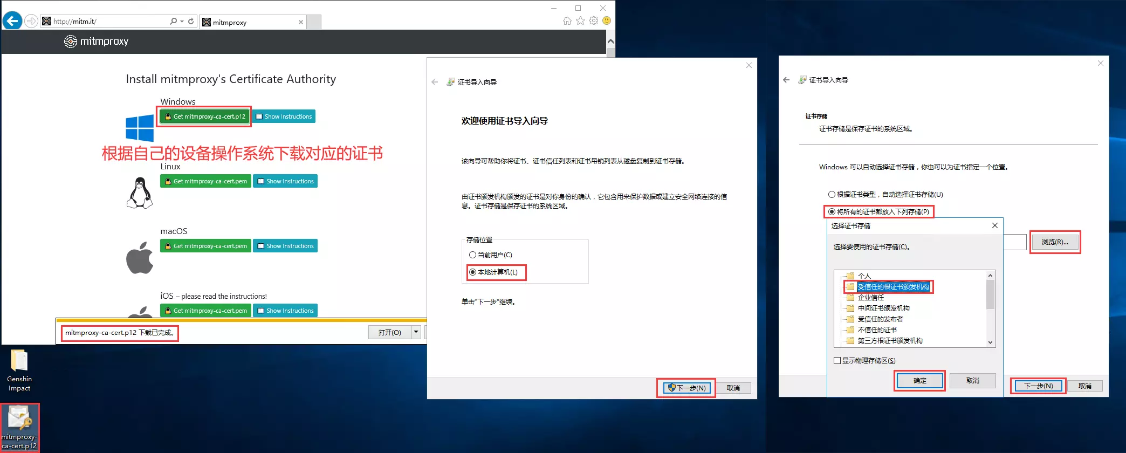Viewport: 1126px width, 453px height.
Task: Show Instructions for iOS
Action: tap(286, 311)
